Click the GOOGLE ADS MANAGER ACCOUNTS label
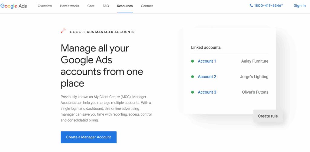 [102, 32]
